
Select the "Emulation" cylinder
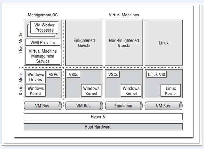click(x=124, y=106)
